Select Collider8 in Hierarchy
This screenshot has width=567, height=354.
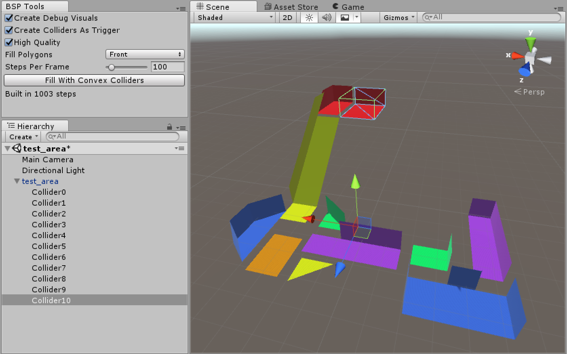95,279
